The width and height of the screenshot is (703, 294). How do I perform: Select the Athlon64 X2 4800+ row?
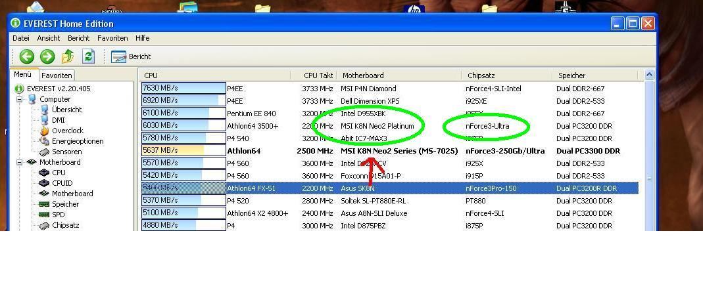pos(389,213)
